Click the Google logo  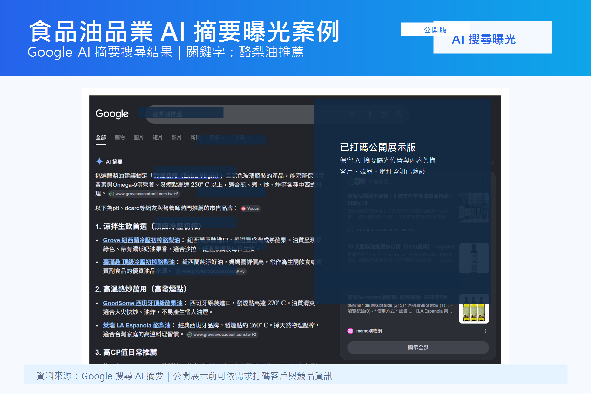[112, 114]
